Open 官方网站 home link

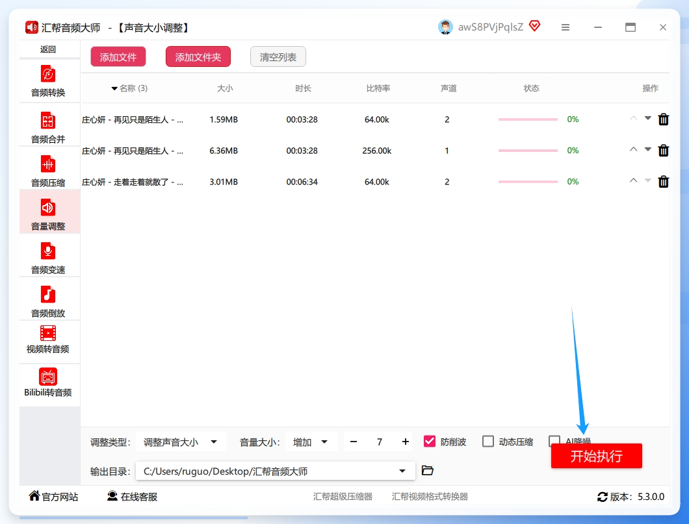point(53,496)
